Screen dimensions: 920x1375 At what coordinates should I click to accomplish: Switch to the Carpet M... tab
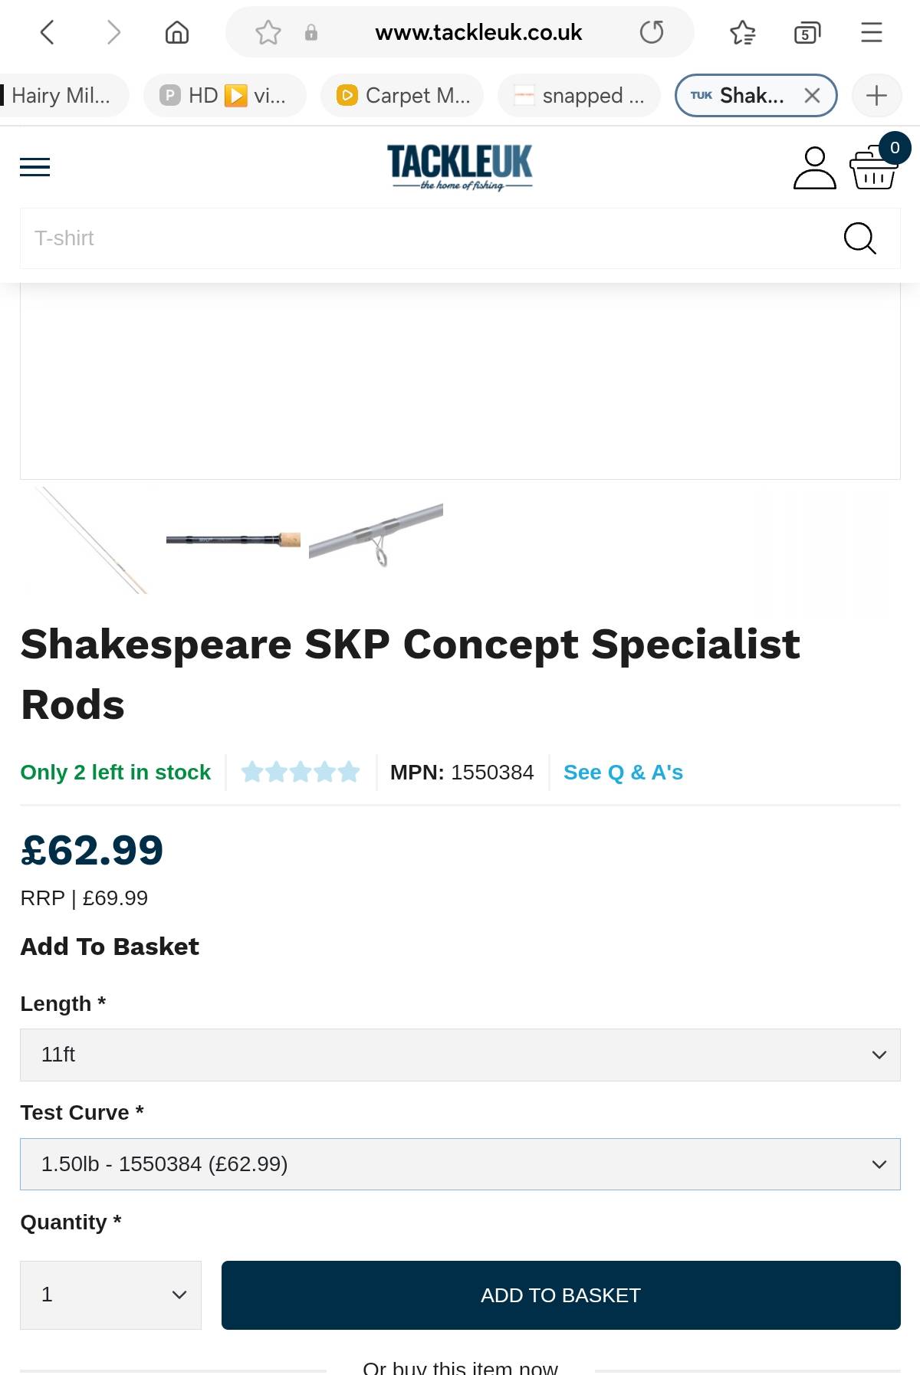pos(402,96)
